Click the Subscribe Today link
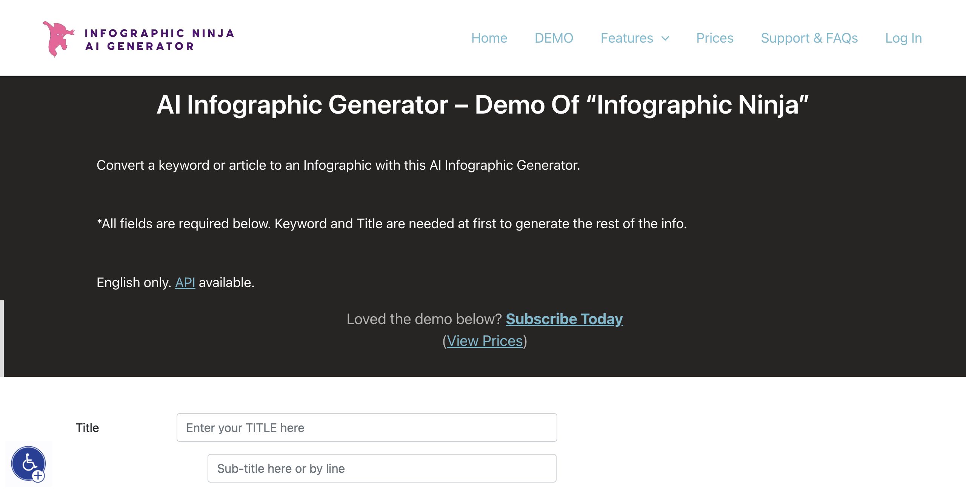The image size is (966, 492). pyautogui.click(x=564, y=319)
